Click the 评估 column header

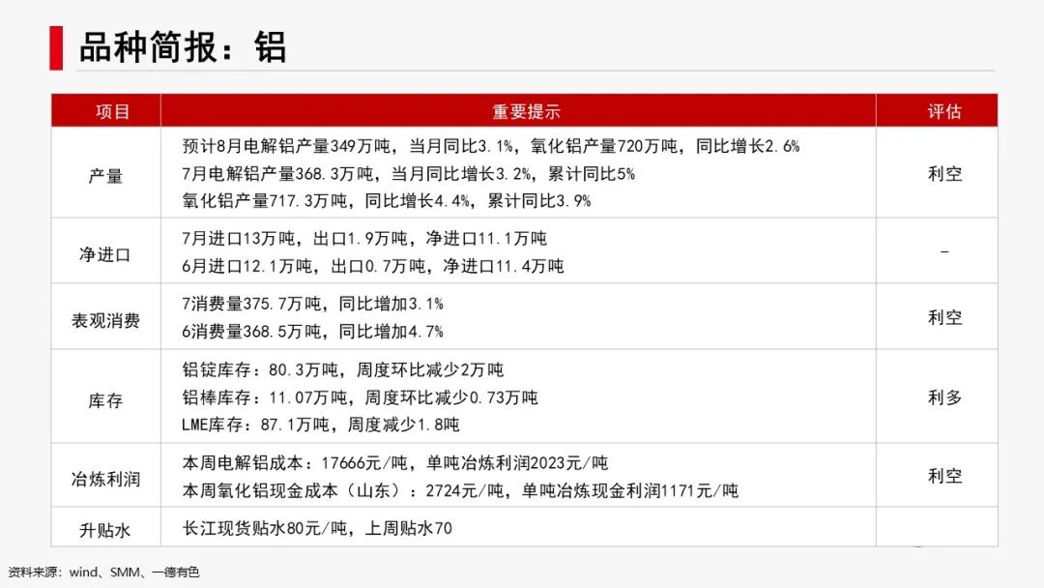(943, 110)
